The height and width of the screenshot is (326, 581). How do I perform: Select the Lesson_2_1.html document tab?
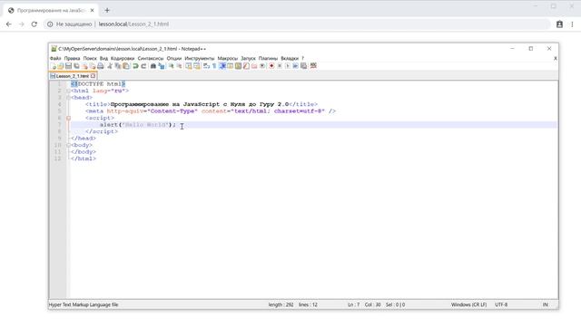tap(73, 76)
